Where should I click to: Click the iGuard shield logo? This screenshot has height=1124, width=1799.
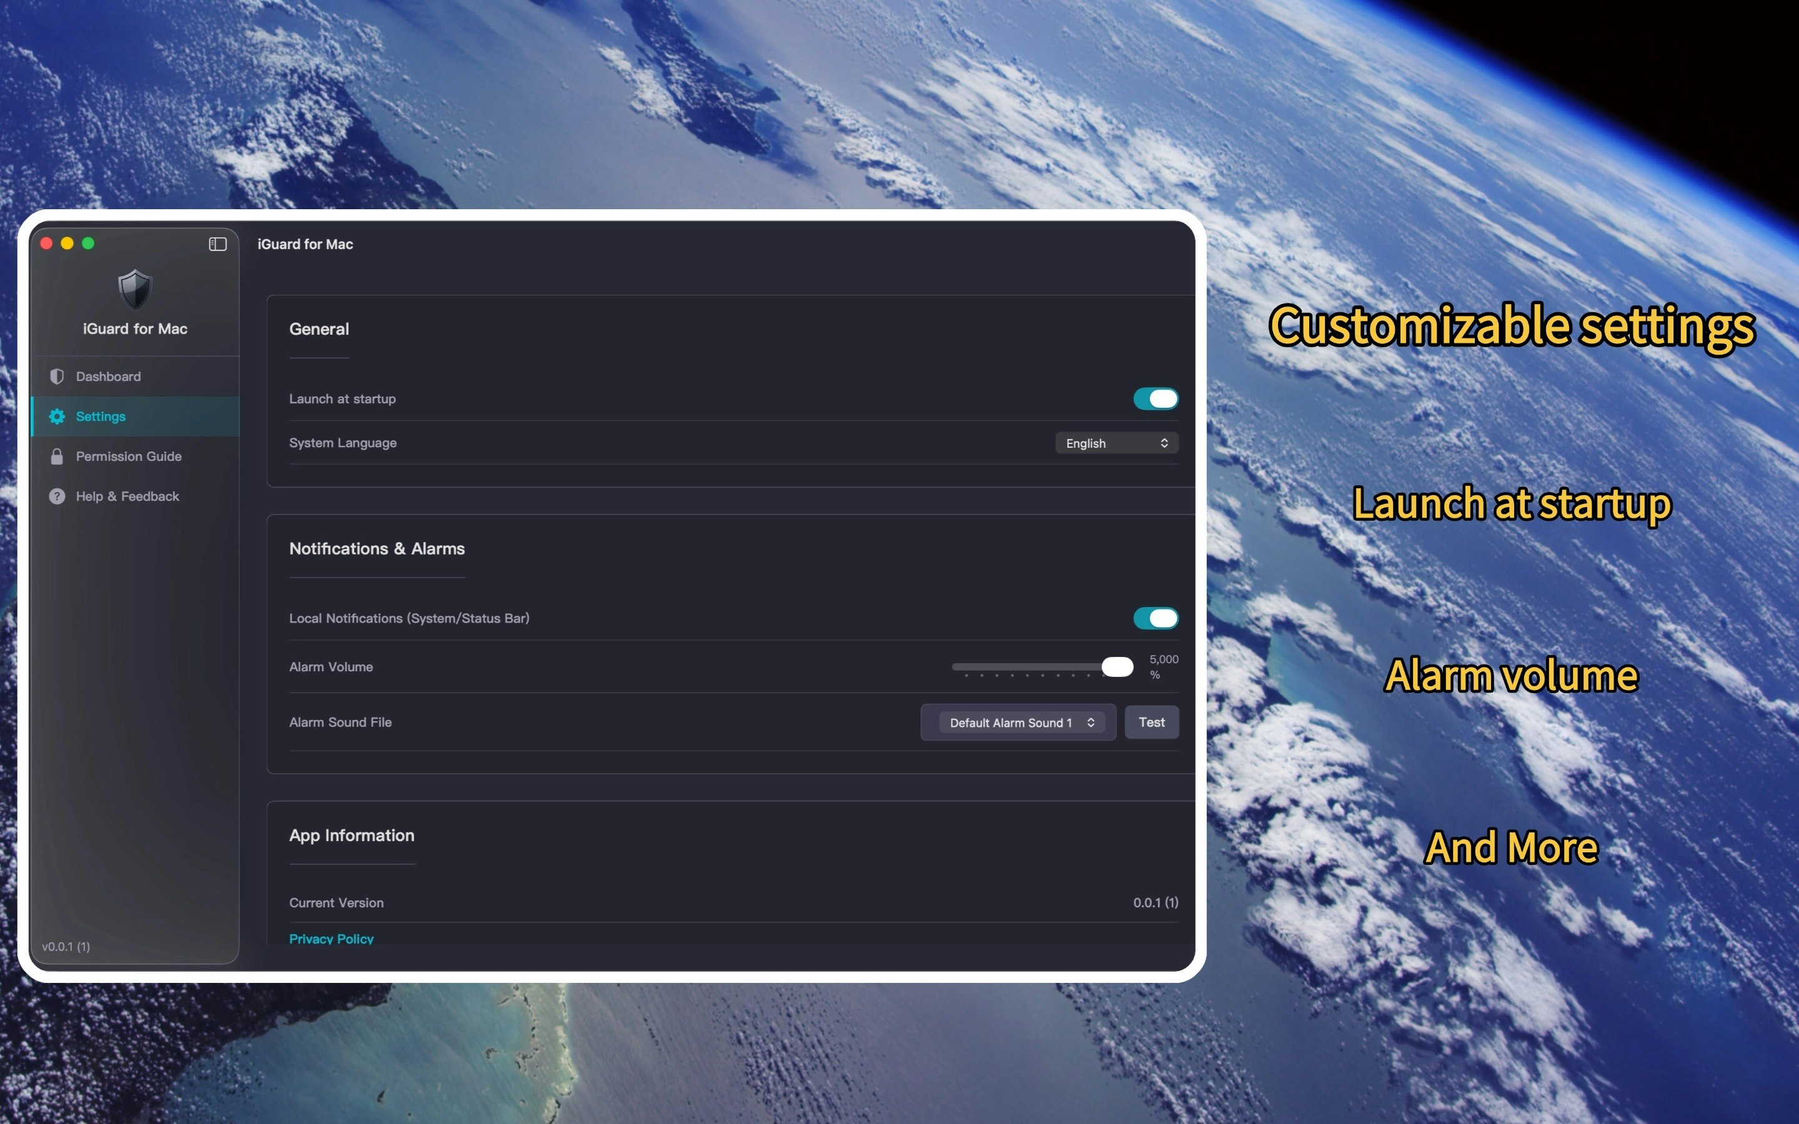point(136,289)
